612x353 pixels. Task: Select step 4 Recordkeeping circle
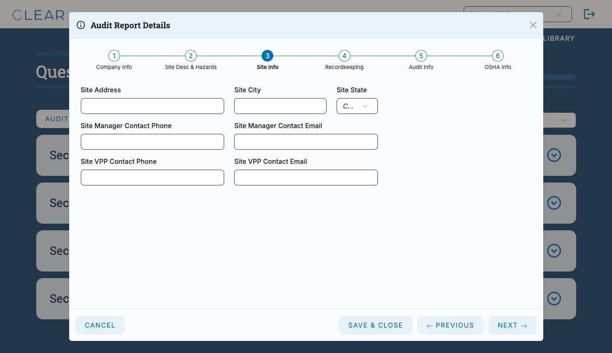tap(344, 56)
